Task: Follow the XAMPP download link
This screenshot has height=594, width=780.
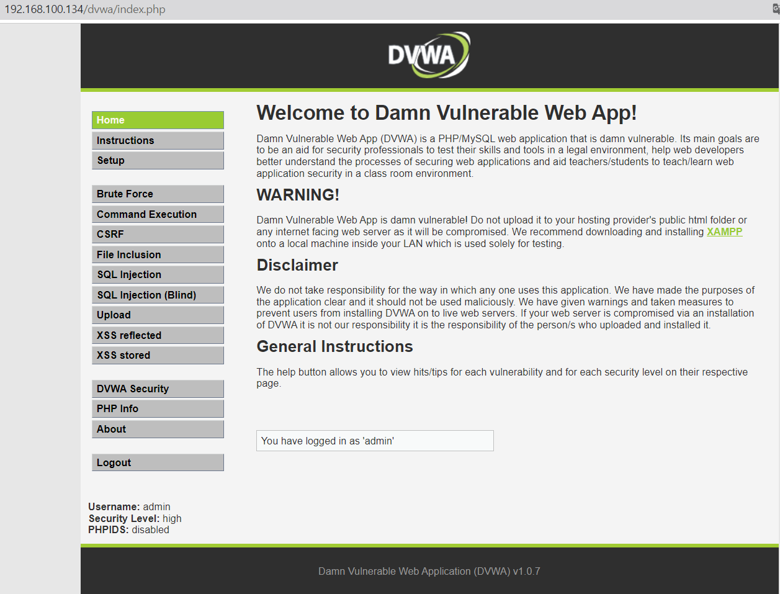Action: click(724, 232)
